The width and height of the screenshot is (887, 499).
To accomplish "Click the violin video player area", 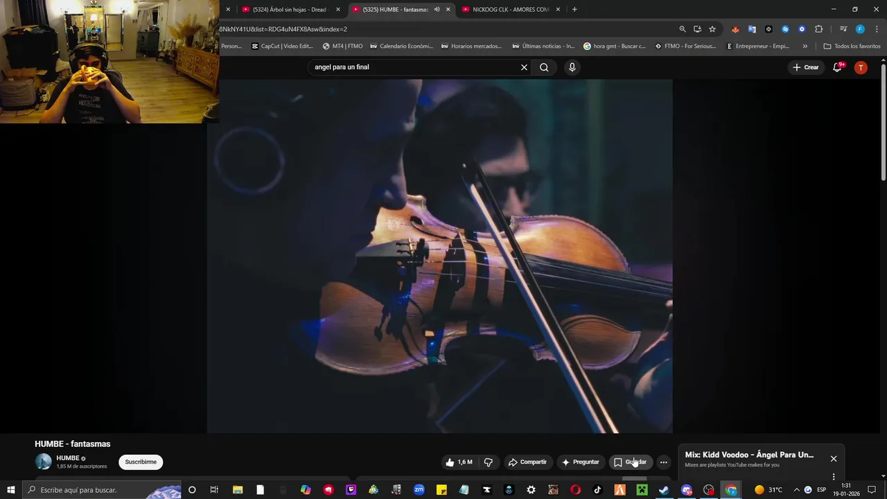I will coord(439,256).
